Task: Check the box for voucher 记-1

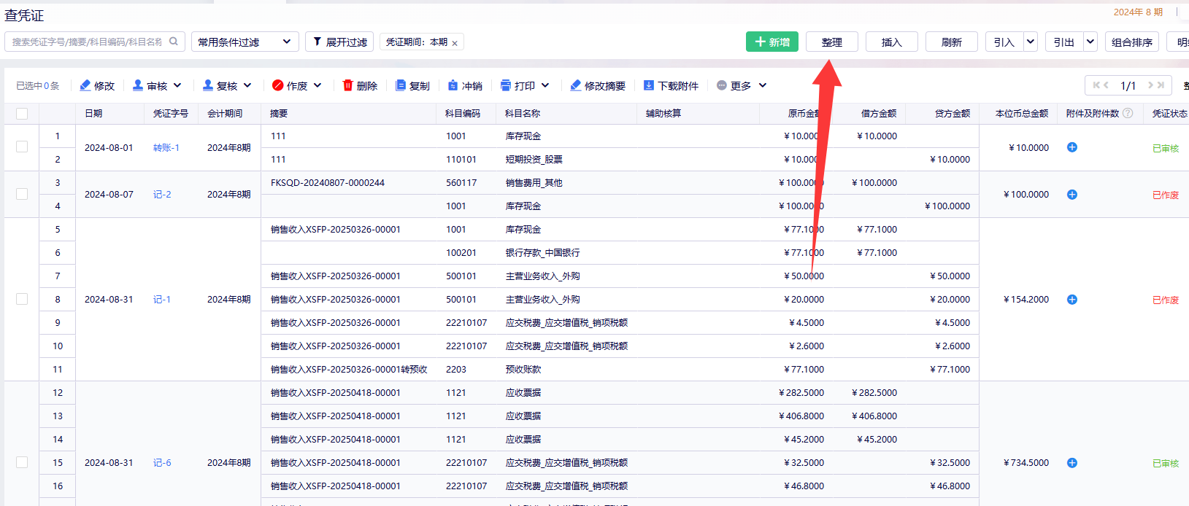Action: [x=22, y=299]
